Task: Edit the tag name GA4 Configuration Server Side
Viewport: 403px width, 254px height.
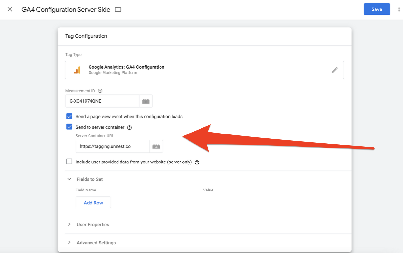Action: point(66,10)
